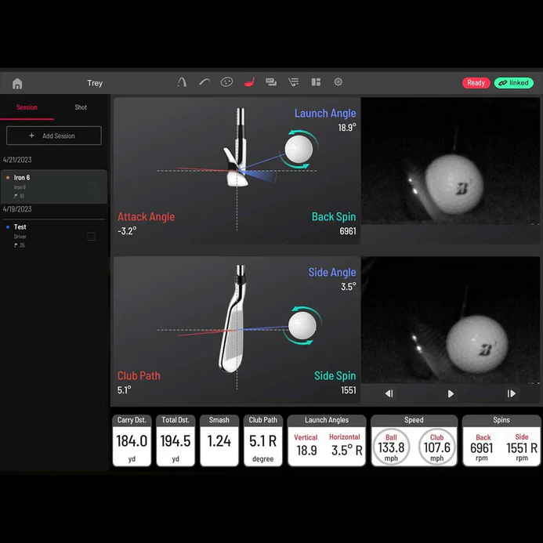Viewport: 543px width, 543px height.
Task: Select the Carry Dst. data tile
Action: point(132,440)
